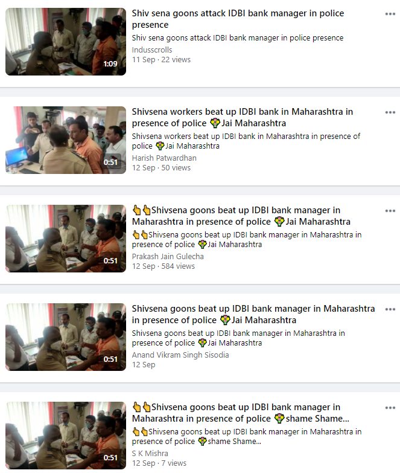Open title ending with 'shame Shame...'
This screenshot has width=400, height=473.
241,413
